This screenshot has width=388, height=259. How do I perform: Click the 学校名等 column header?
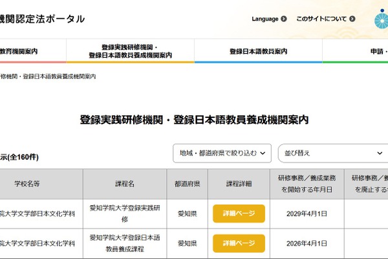pos(41,184)
